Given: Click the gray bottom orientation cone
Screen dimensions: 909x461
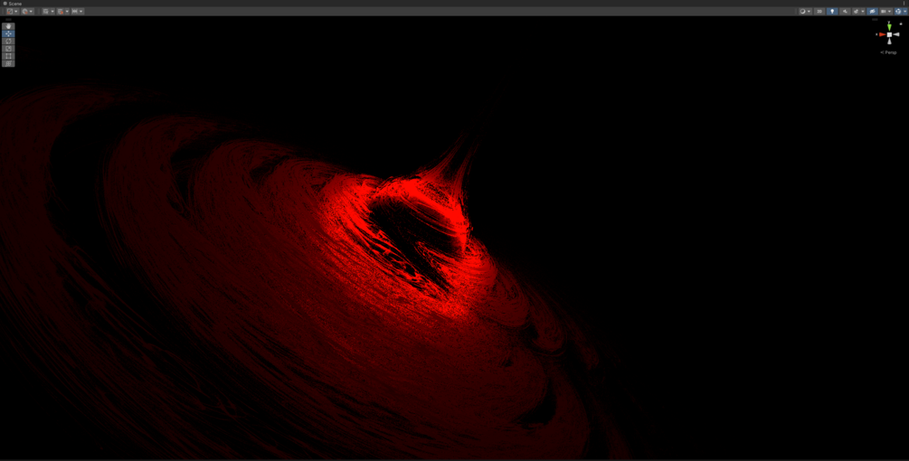Looking at the screenshot, I should pyautogui.click(x=889, y=41).
